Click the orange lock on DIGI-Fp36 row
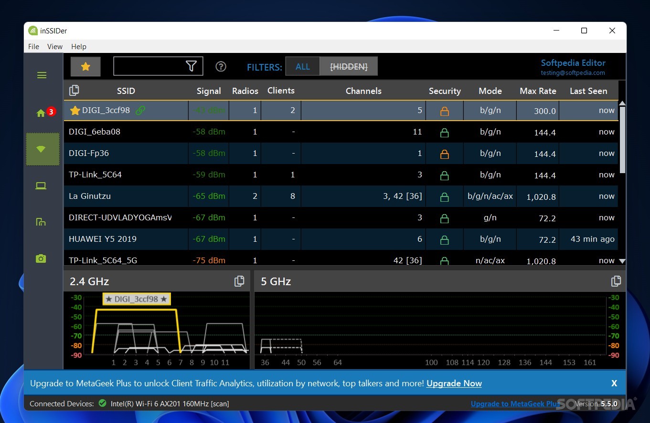 tap(445, 154)
